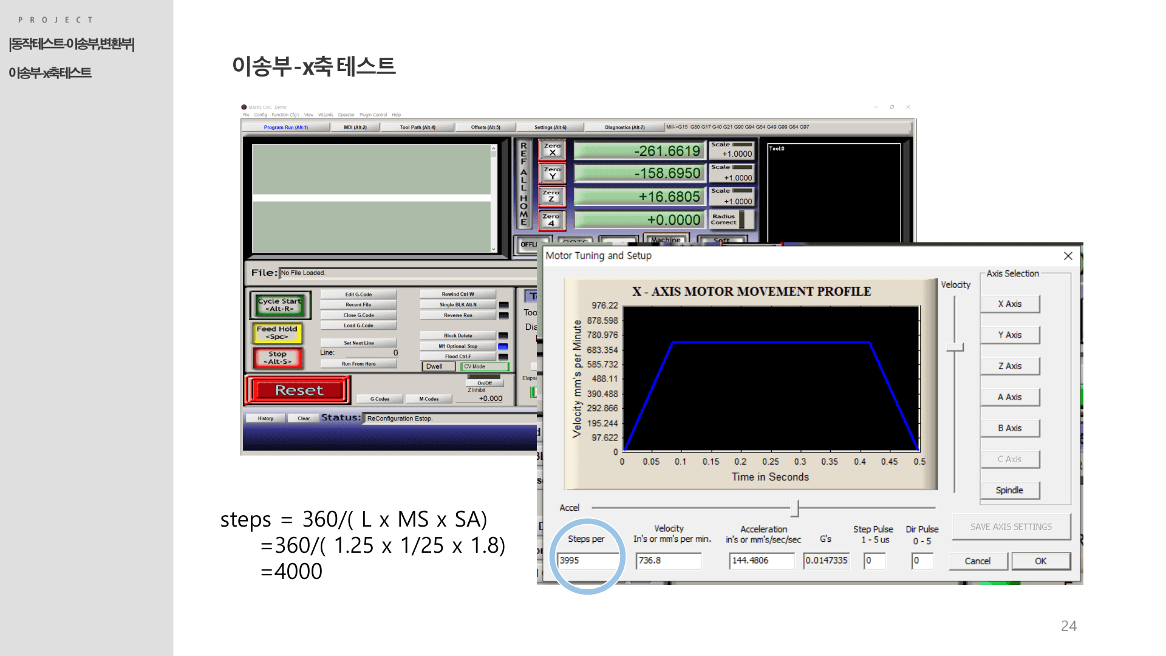Viewport: 1166px width, 656px height.
Task: Click the REF ALL HOME button
Action: point(523,184)
